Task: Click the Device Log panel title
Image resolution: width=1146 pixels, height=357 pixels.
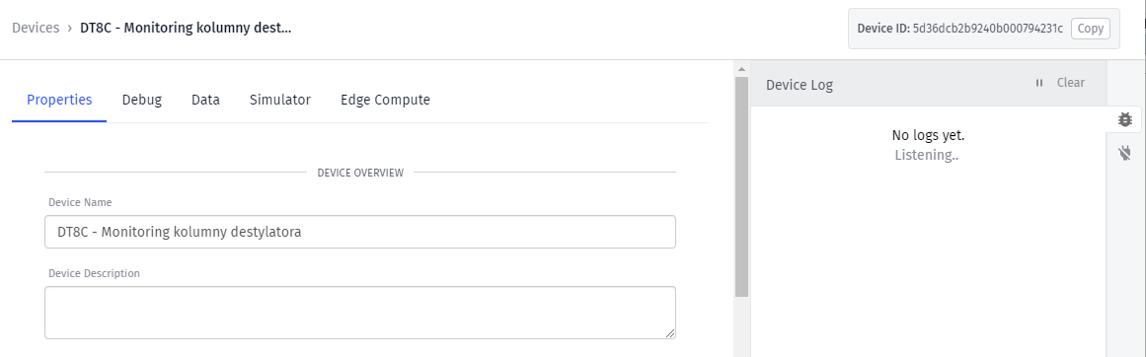Action: pyautogui.click(x=800, y=85)
